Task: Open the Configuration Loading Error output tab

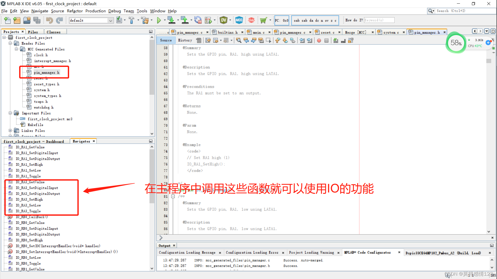Action: click(x=252, y=252)
